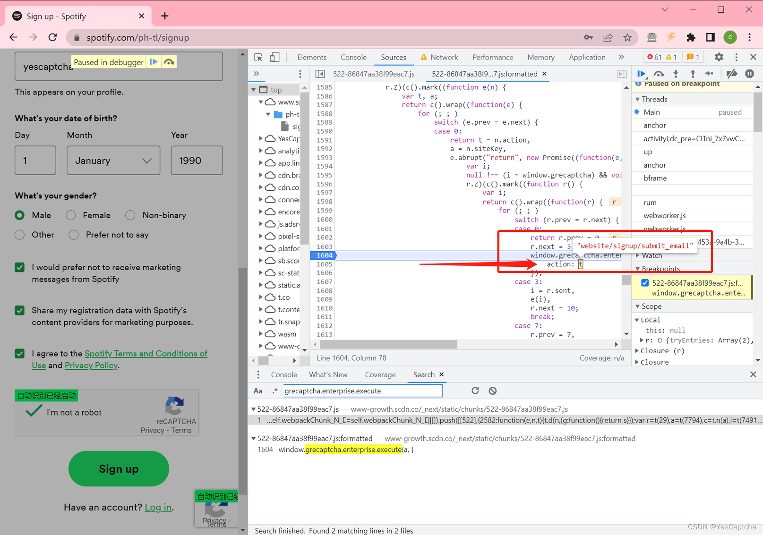
Task: Clear the search results
Action: click(493, 391)
